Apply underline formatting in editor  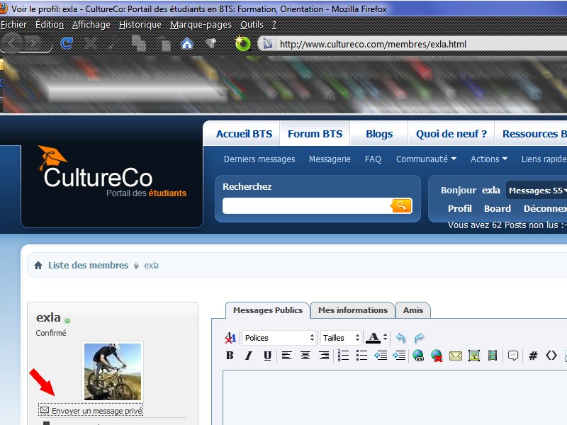267,356
